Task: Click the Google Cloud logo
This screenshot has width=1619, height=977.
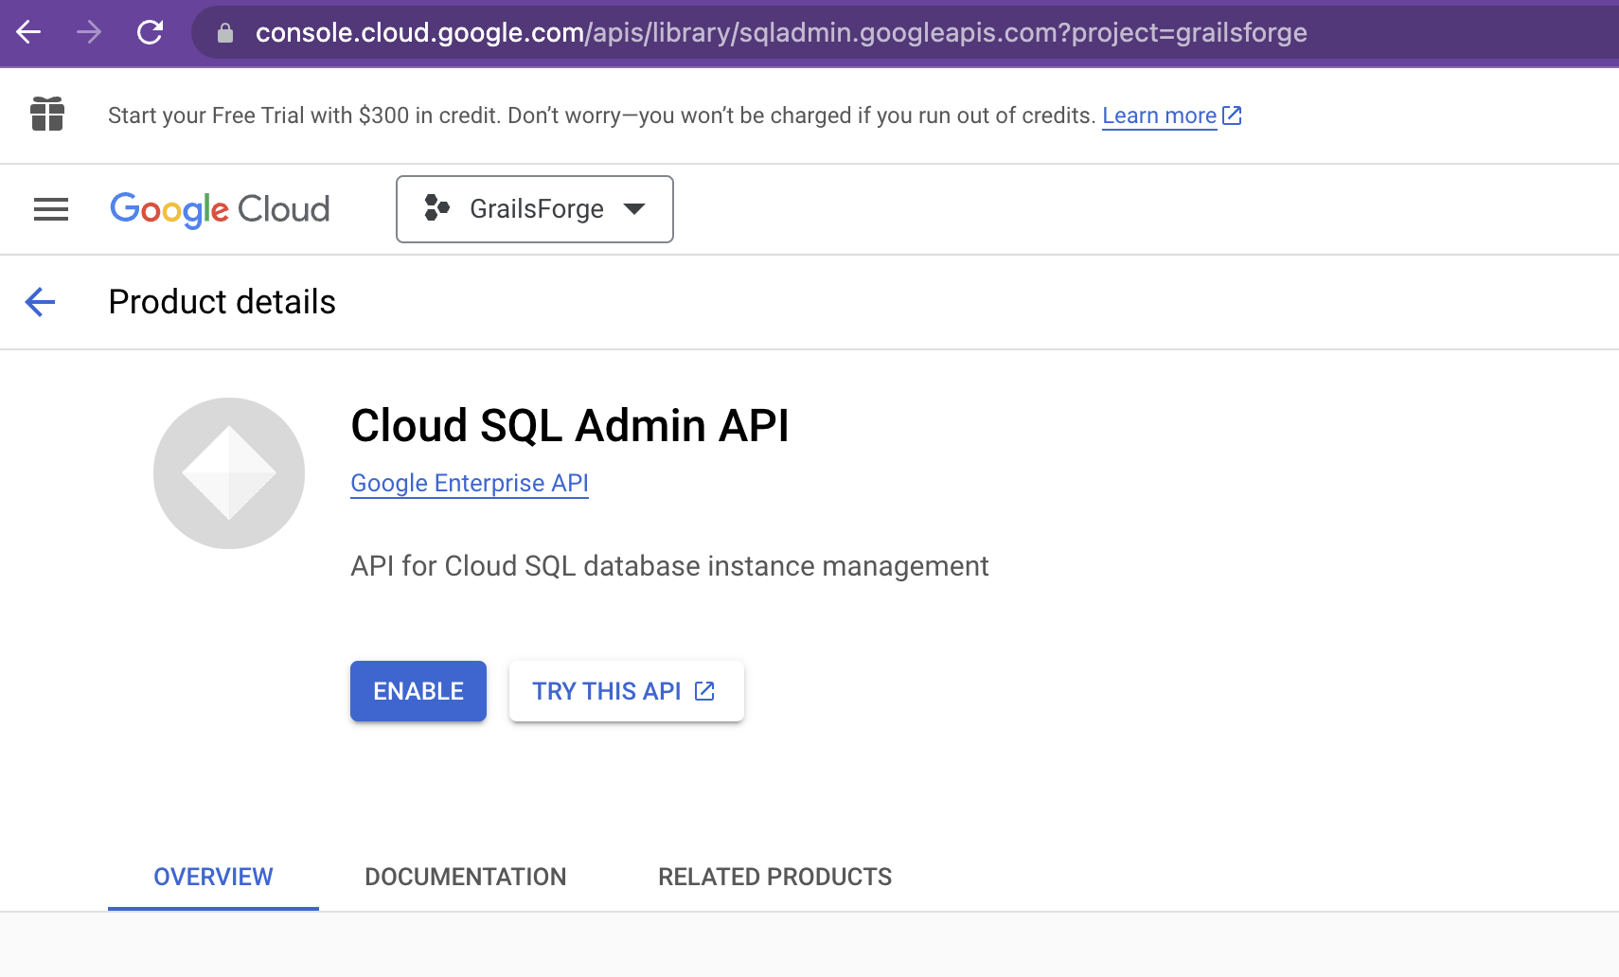Action: [220, 209]
